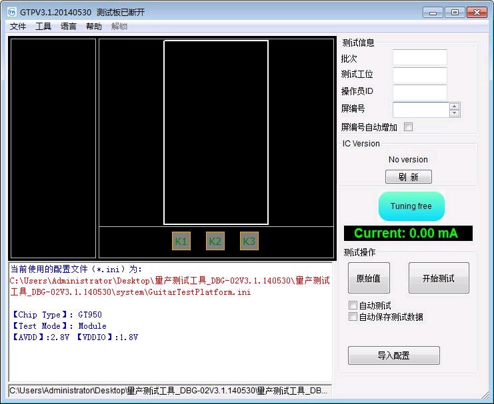Screen dimensions: 494x404
Task: Click the GuitarTestPlatform.ini path in the log
Action: (x=170, y=286)
